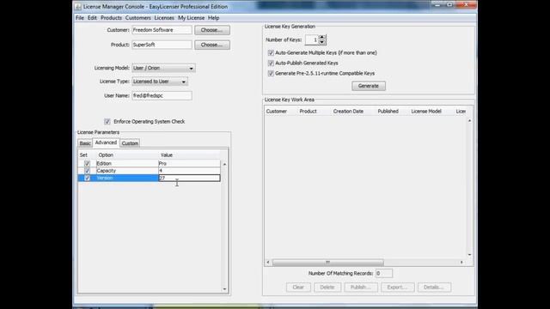Image resolution: width=550 pixels, height=309 pixels.
Task: Click parameters list scroll up arrow
Action: click(x=224, y=164)
